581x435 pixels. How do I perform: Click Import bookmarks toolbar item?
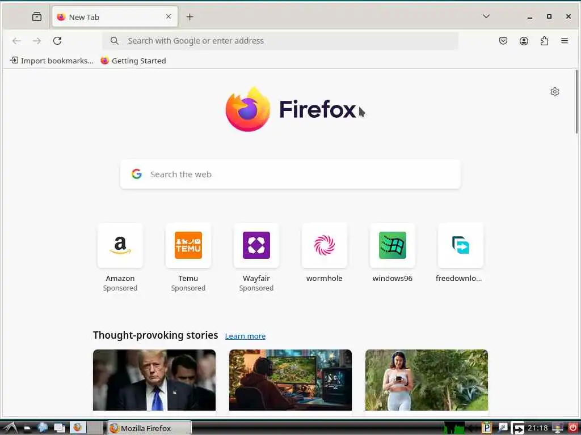coord(52,61)
